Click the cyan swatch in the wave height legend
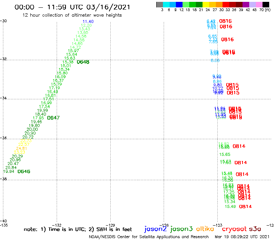Viewport: 274px width, 240px height. 166,4
